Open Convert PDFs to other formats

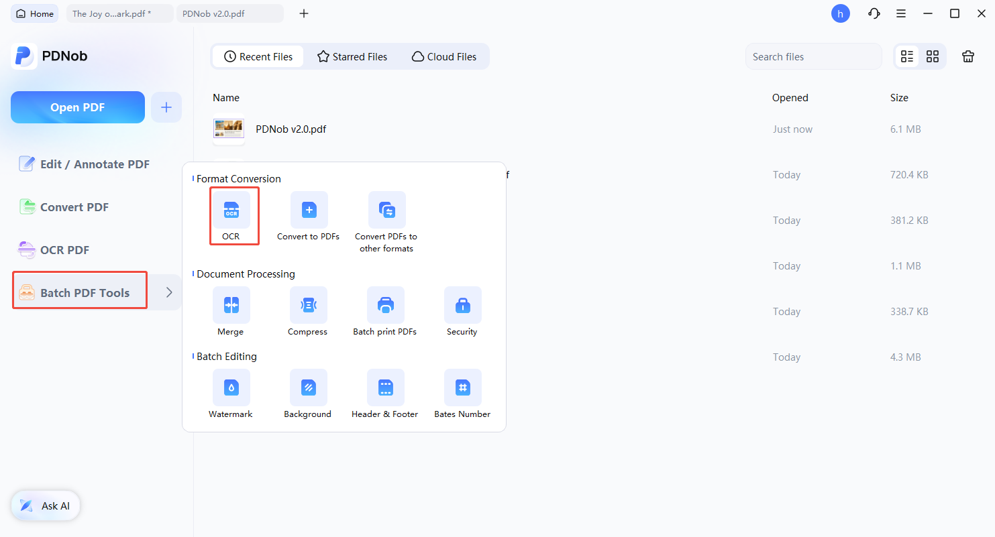386,210
